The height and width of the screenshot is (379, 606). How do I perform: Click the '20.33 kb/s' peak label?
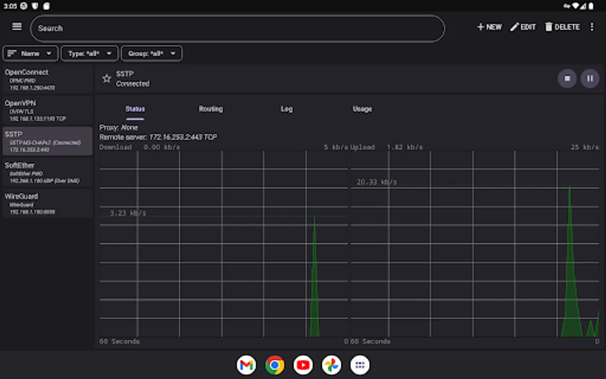[377, 182]
